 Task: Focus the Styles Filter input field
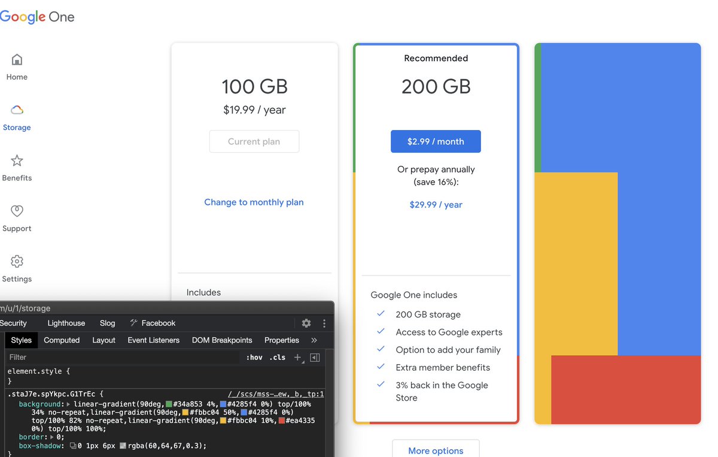pos(123,357)
